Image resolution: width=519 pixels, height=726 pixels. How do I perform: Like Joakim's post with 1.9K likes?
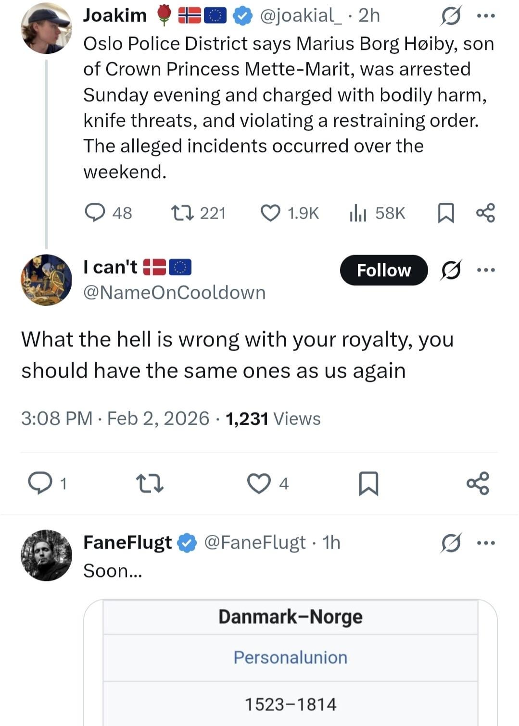pos(270,212)
